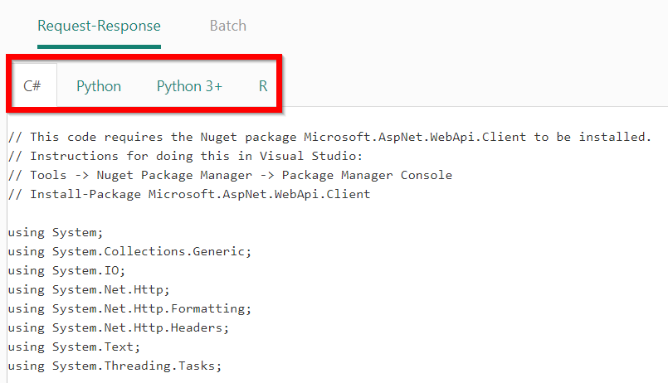Click the 'using System;' code line
The height and width of the screenshot is (383, 668).
point(56,233)
